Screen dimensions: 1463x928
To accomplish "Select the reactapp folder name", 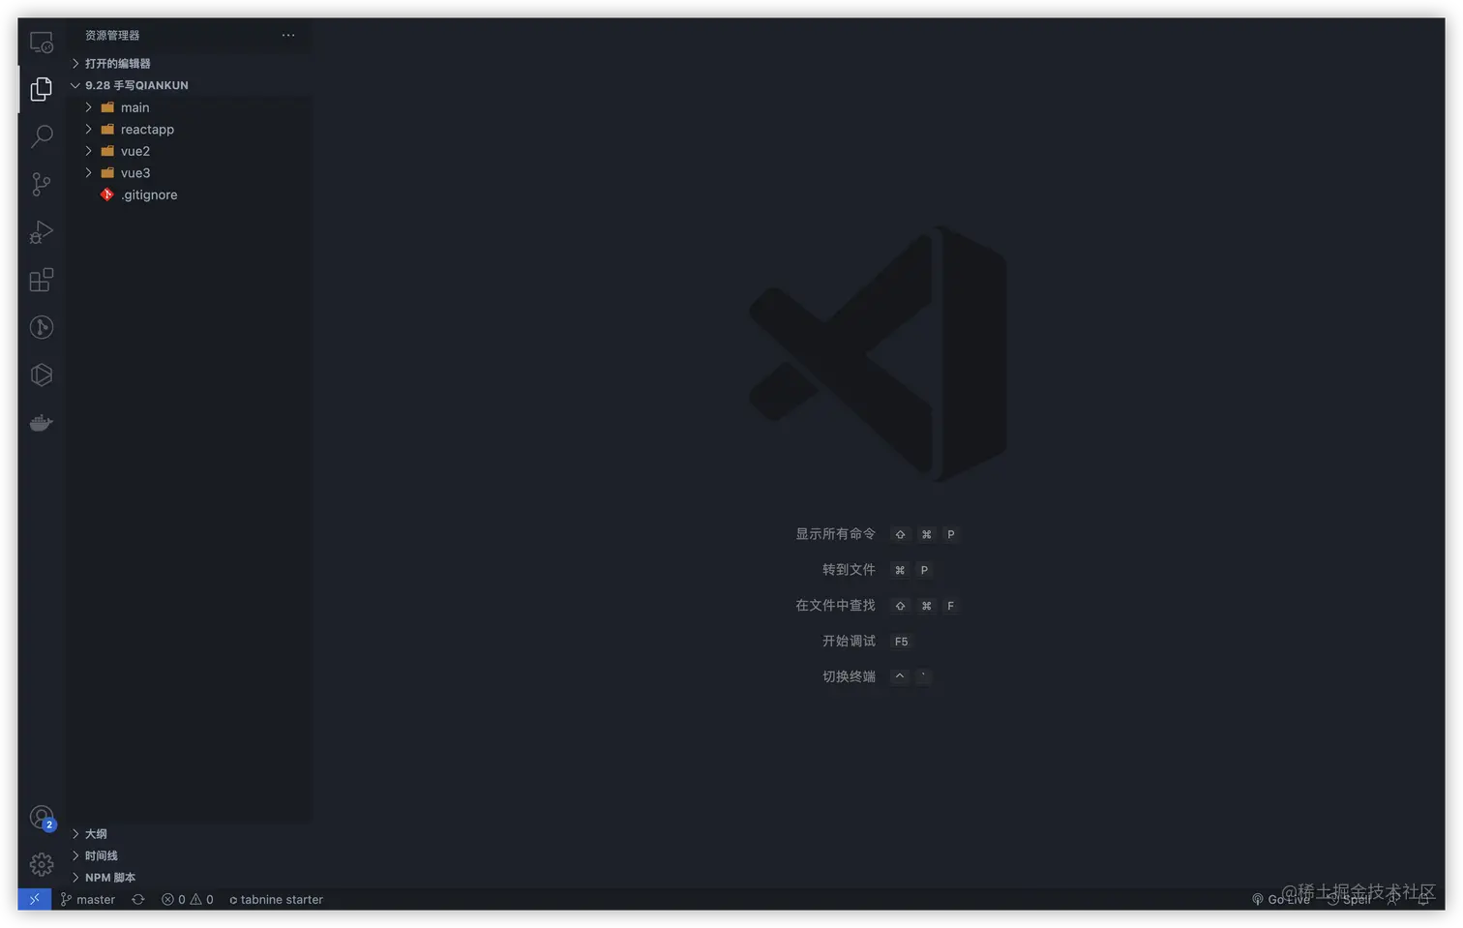I will click(x=147, y=130).
